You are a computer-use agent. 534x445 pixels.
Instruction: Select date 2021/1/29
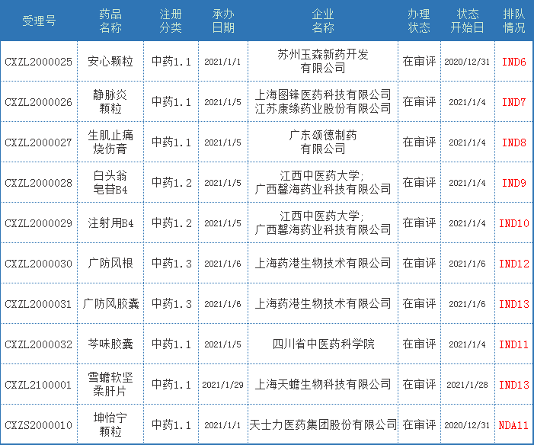[x=222, y=385]
